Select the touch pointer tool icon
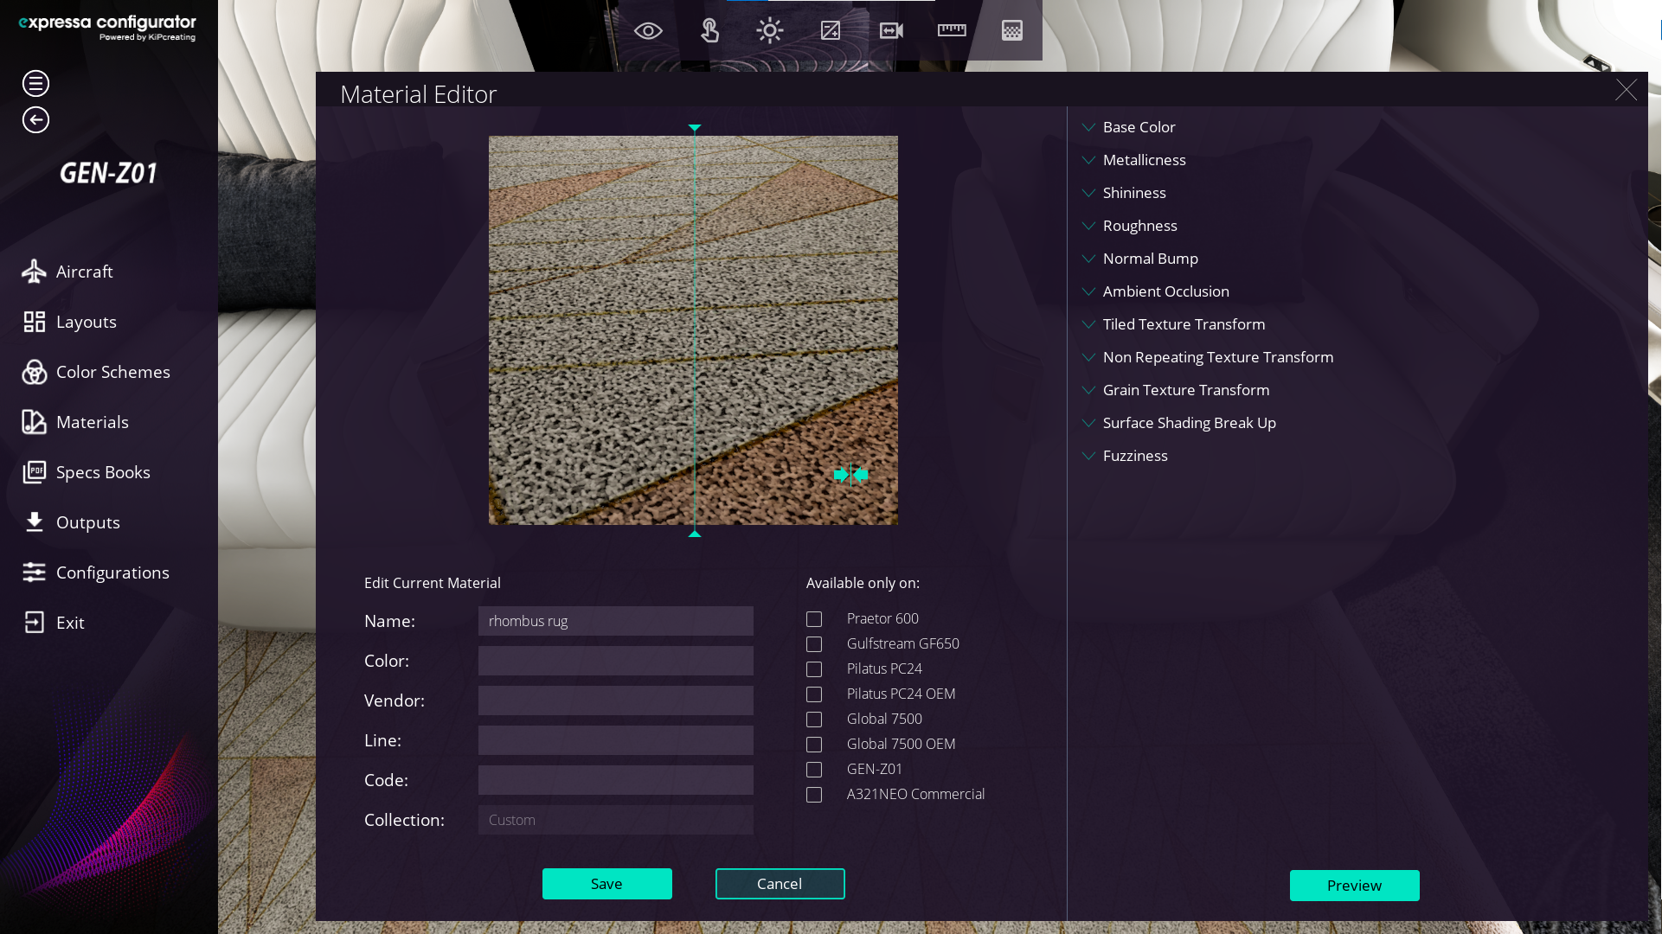 coord(709,31)
